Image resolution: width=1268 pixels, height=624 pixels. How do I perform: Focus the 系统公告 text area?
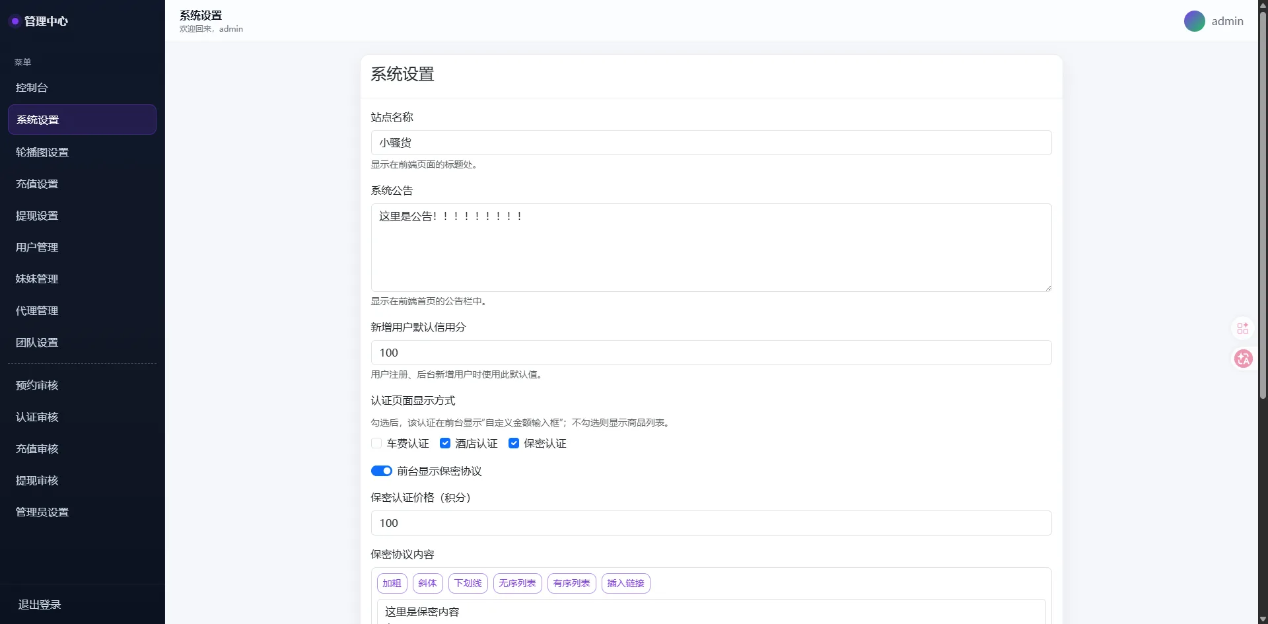[711, 248]
